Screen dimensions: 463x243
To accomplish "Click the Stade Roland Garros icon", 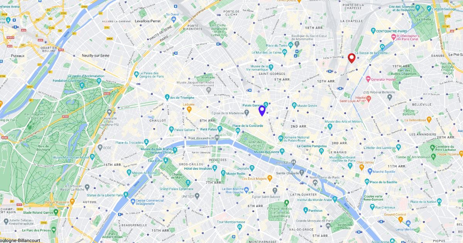I will [56, 212].
